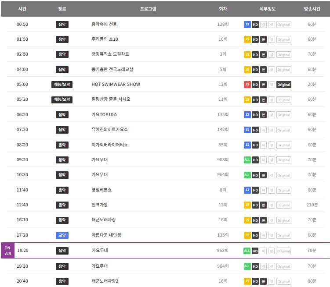Open the program 뽕기충만 전국노래교실
Image resolution: width=330 pixels, height=287 pixels.
pyautogui.click(x=112, y=69)
